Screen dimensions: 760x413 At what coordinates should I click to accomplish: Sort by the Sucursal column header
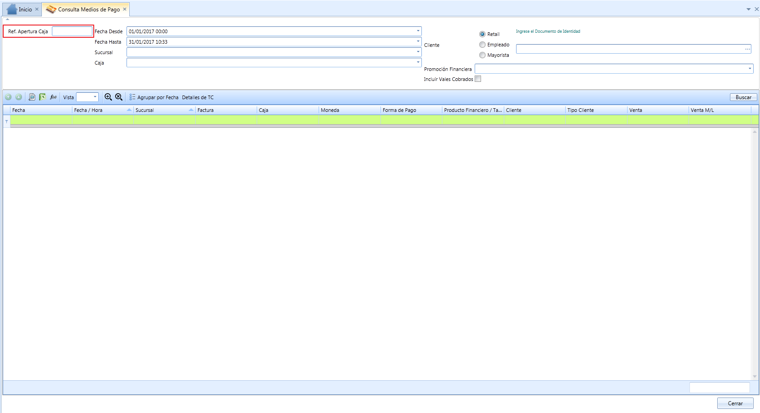click(x=164, y=110)
